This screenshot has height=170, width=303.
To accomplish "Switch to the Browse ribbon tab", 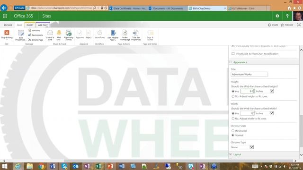I will pos(8,25).
